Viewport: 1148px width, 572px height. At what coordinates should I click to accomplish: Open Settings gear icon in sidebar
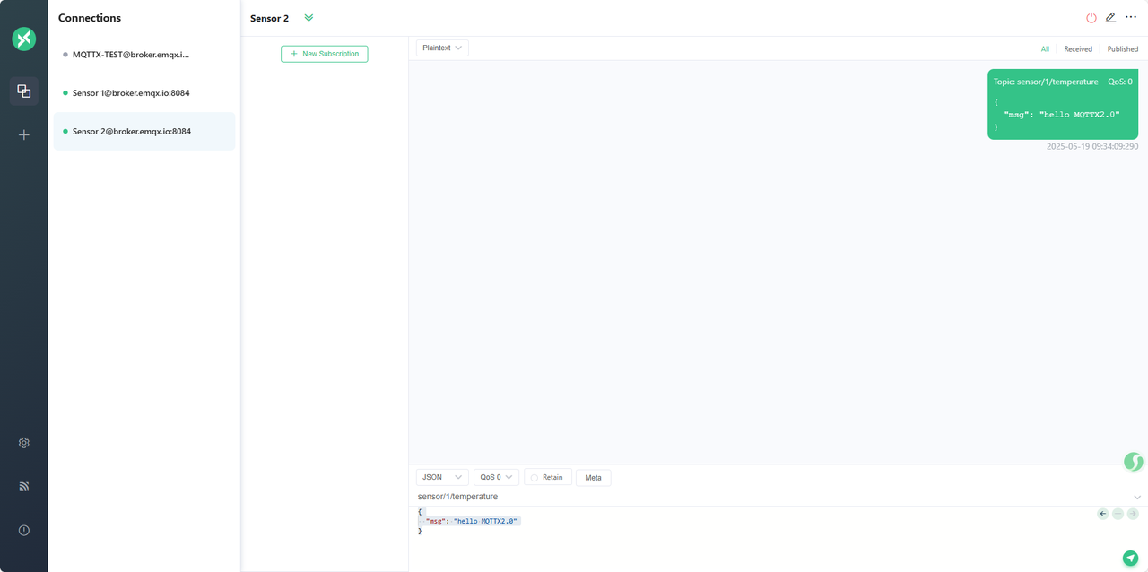tap(24, 443)
